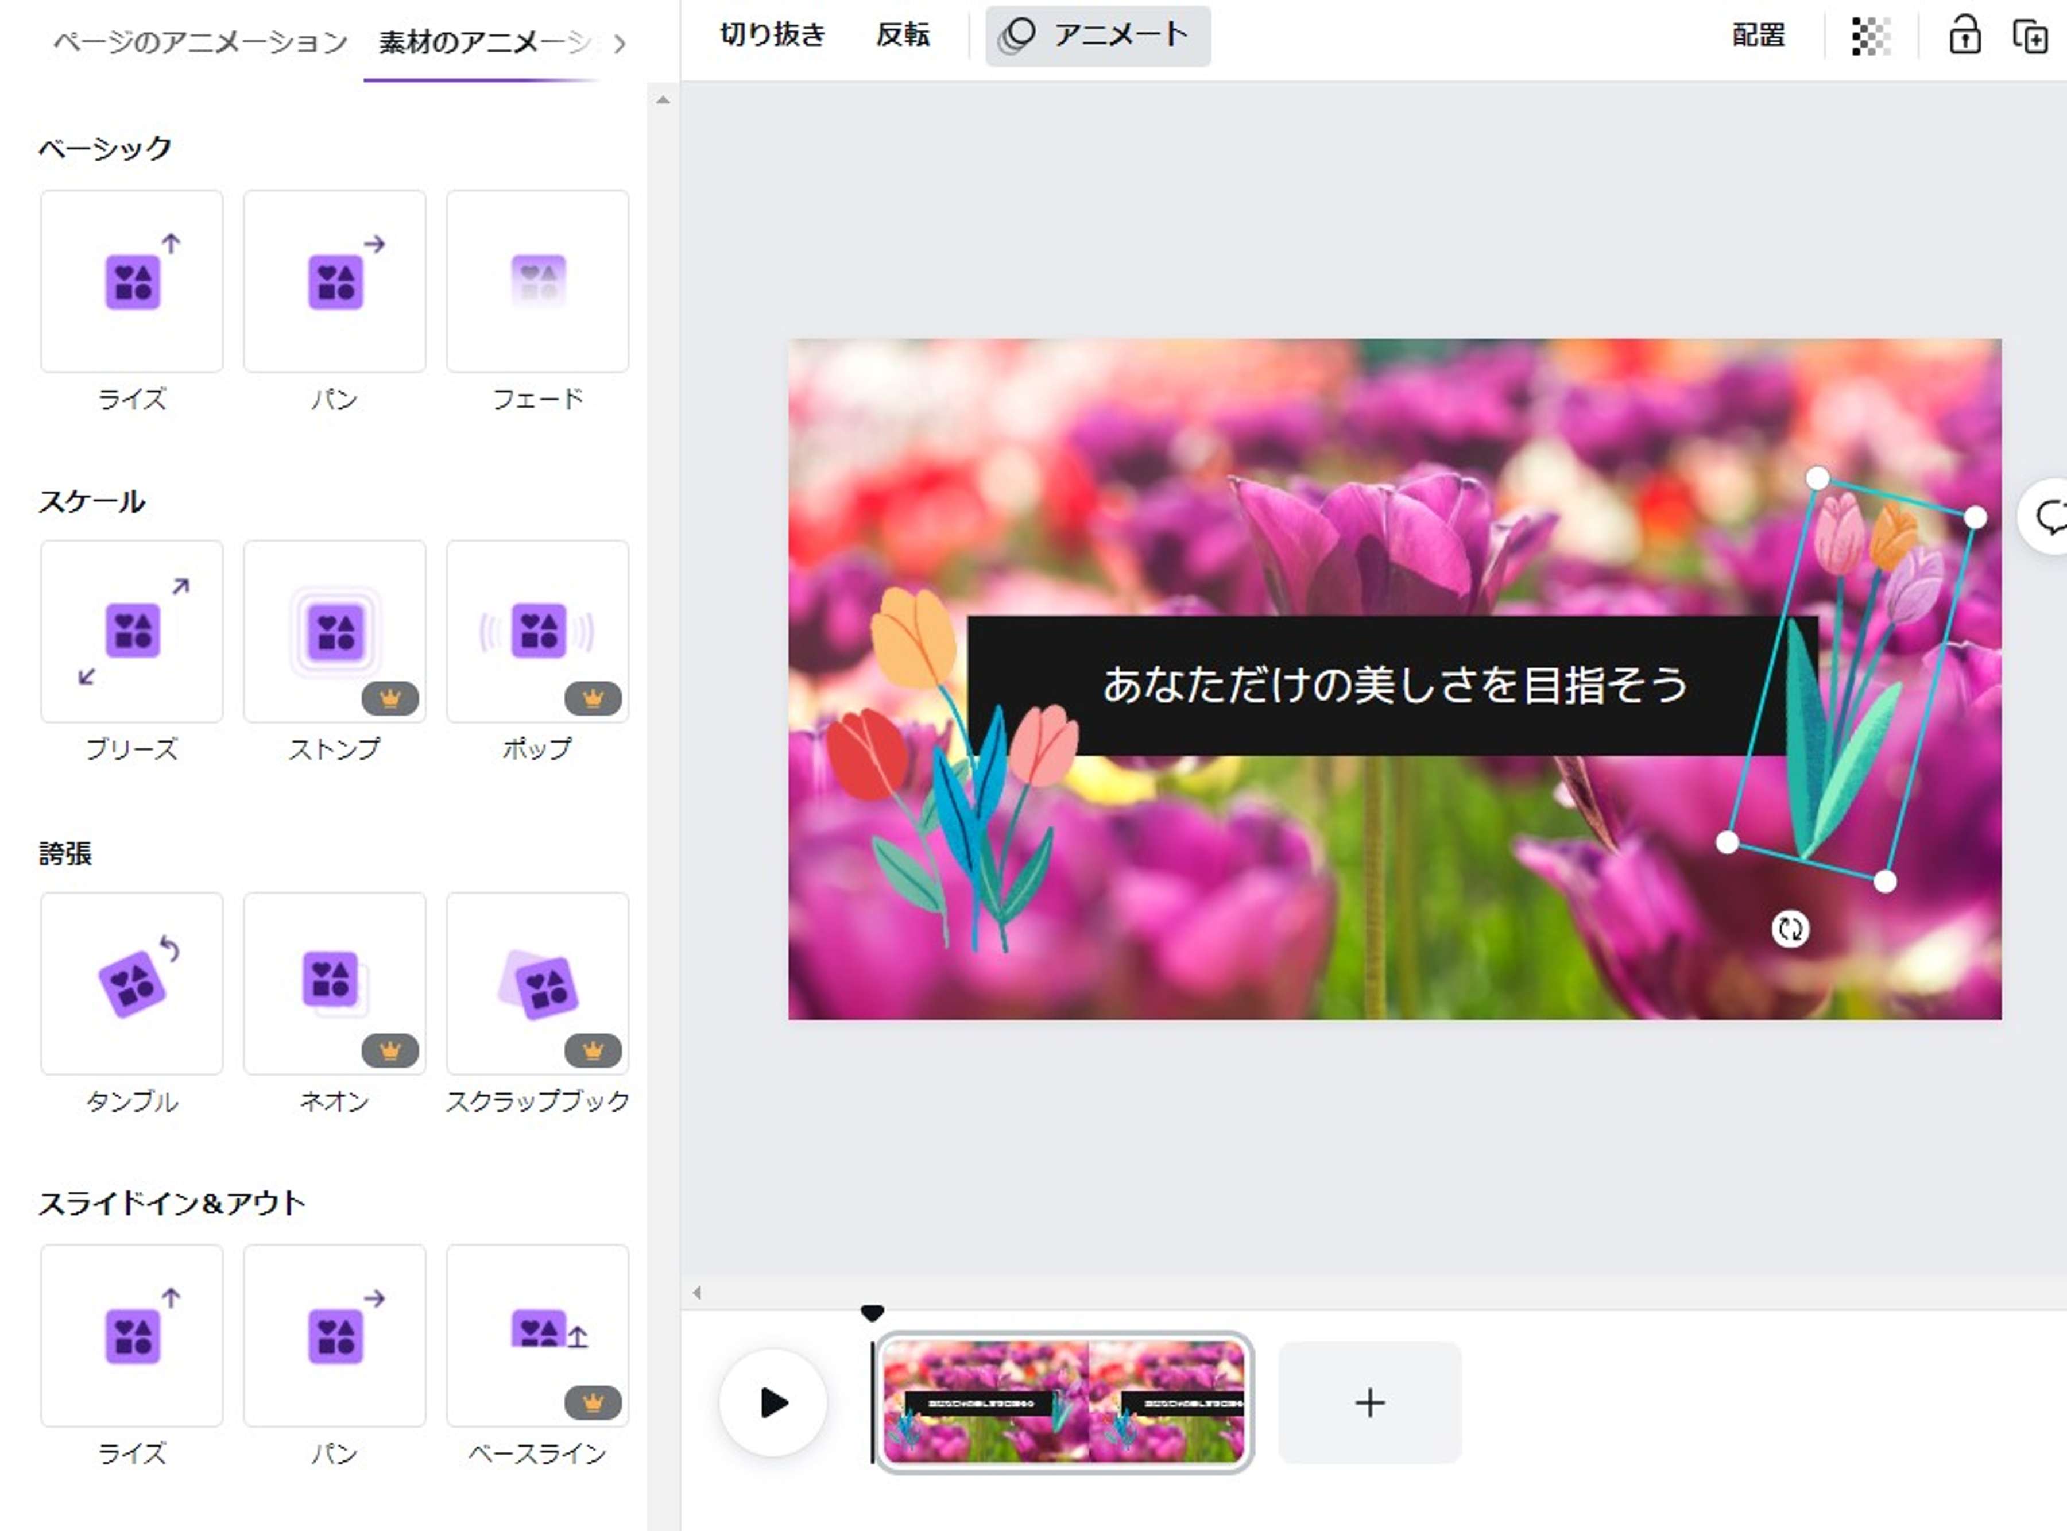Click the top-right handle of the selected tulip
Image resolution: width=2067 pixels, height=1531 pixels.
click(1975, 517)
